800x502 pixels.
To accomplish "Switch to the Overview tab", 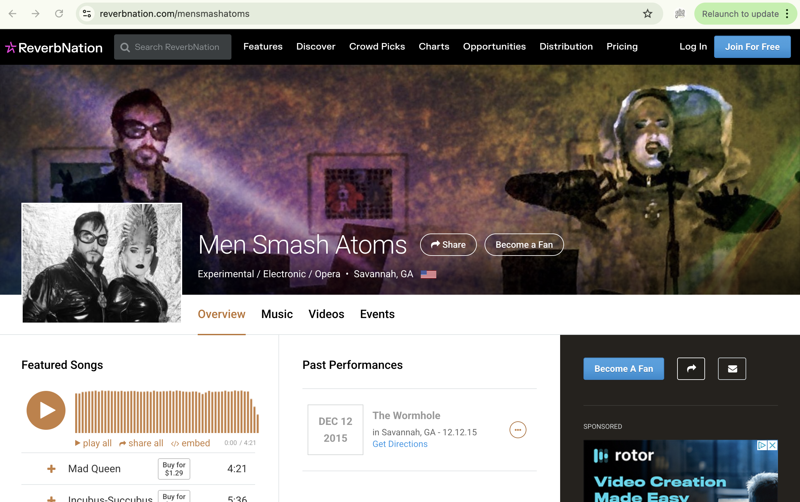I will pos(221,314).
